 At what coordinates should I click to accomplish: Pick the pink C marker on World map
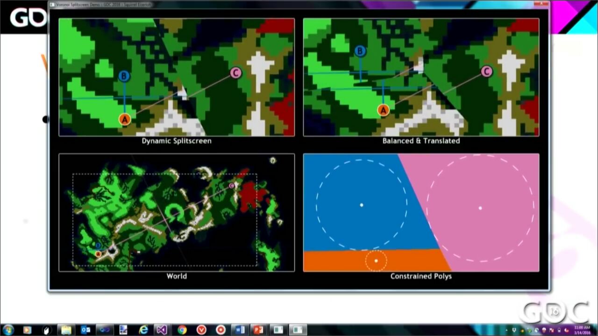coord(232,186)
